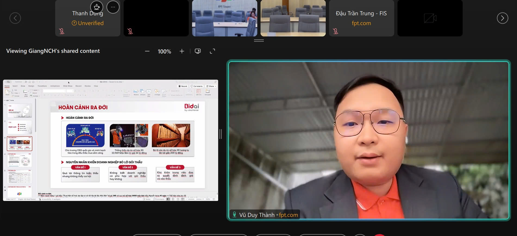Open the Section dropdown in Home ribbon

coord(35,96)
